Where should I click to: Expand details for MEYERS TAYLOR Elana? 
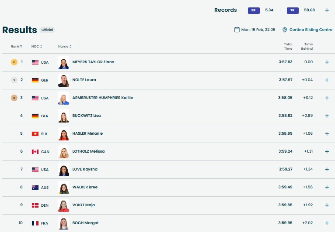(x=327, y=62)
